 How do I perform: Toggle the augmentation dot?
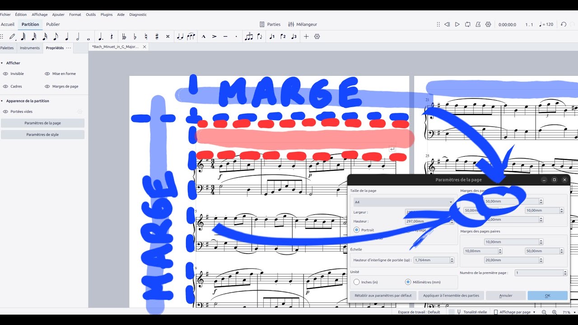(x=100, y=37)
